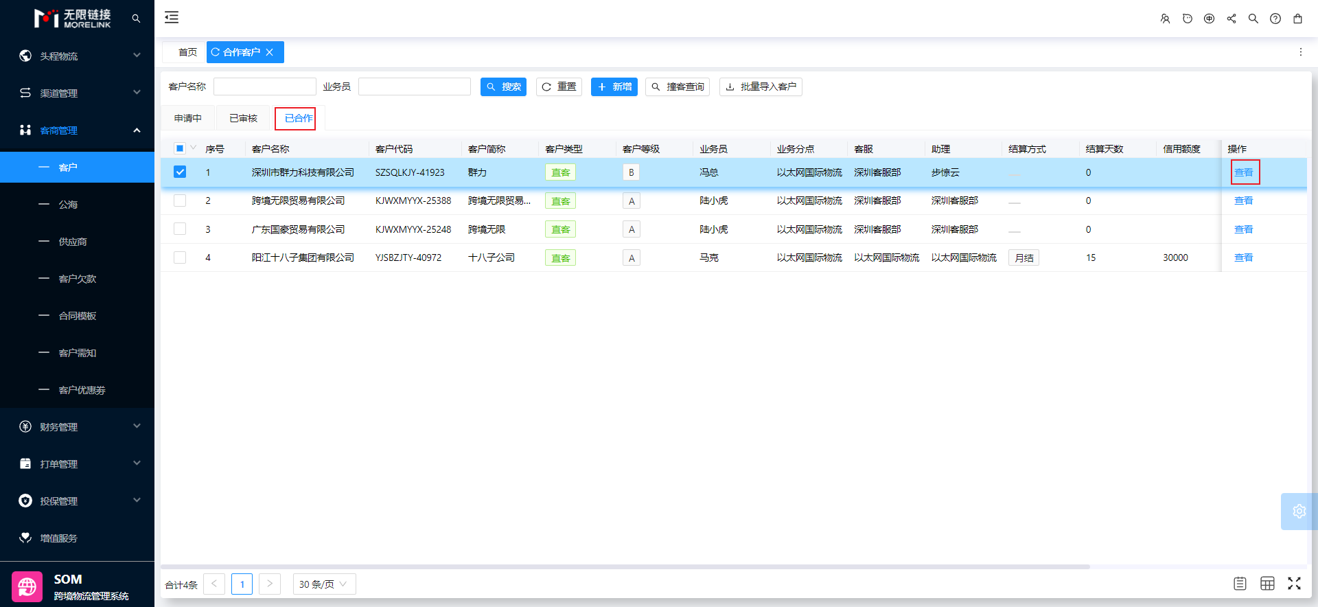The image size is (1318, 607).
Task: Open the user switch icon in header
Action: (1165, 19)
